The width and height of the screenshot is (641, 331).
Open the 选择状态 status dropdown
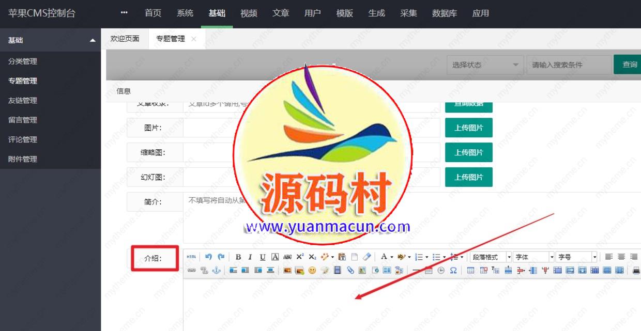485,65
